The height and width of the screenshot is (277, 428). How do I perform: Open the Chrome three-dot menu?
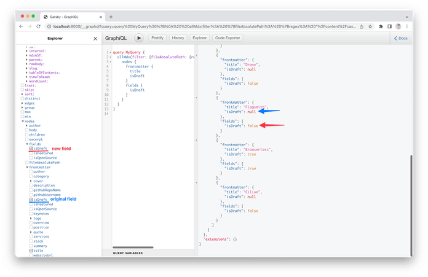(x=408, y=26)
